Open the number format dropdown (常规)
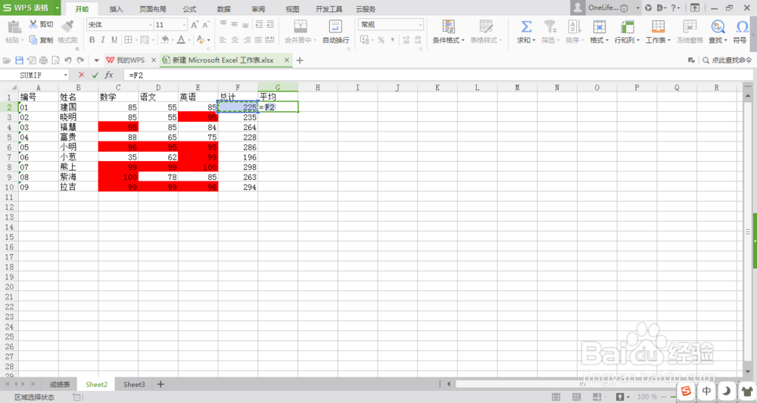Image resolution: width=757 pixels, height=403 pixels. click(420, 25)
